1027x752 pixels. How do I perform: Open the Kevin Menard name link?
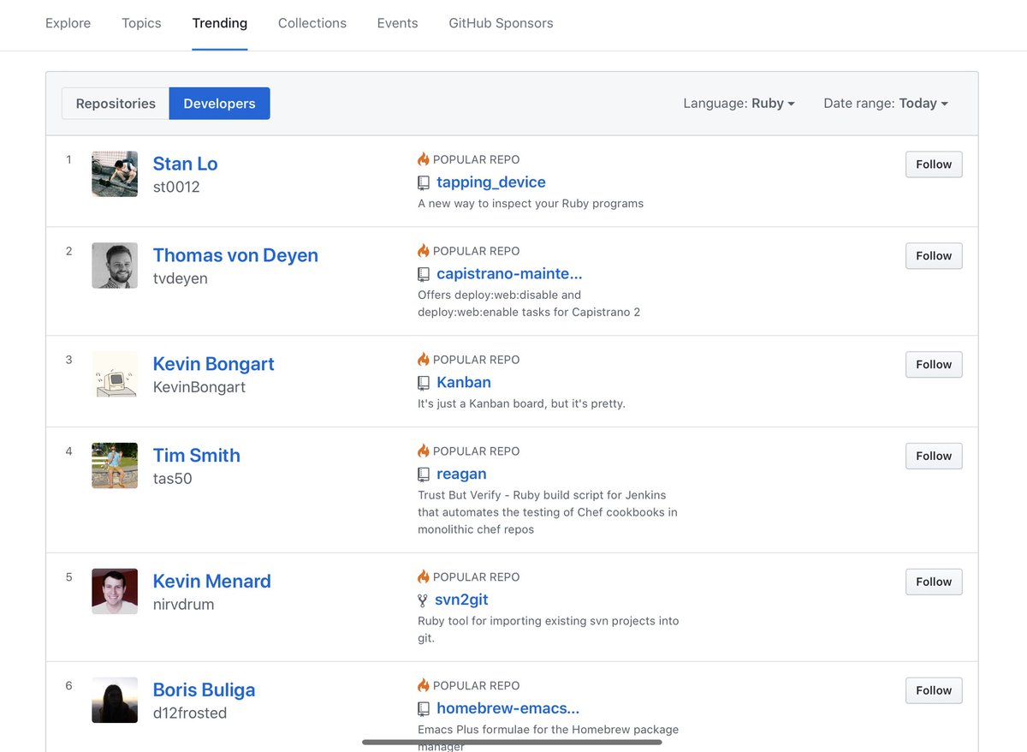pos(211,582)
